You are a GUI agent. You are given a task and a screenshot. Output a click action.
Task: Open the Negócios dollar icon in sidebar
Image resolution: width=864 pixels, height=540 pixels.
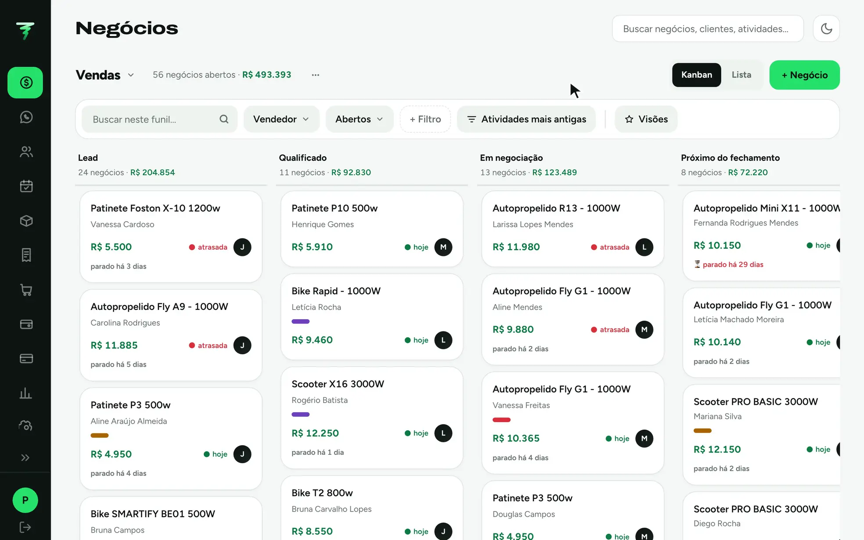click(x=25, y=83)
